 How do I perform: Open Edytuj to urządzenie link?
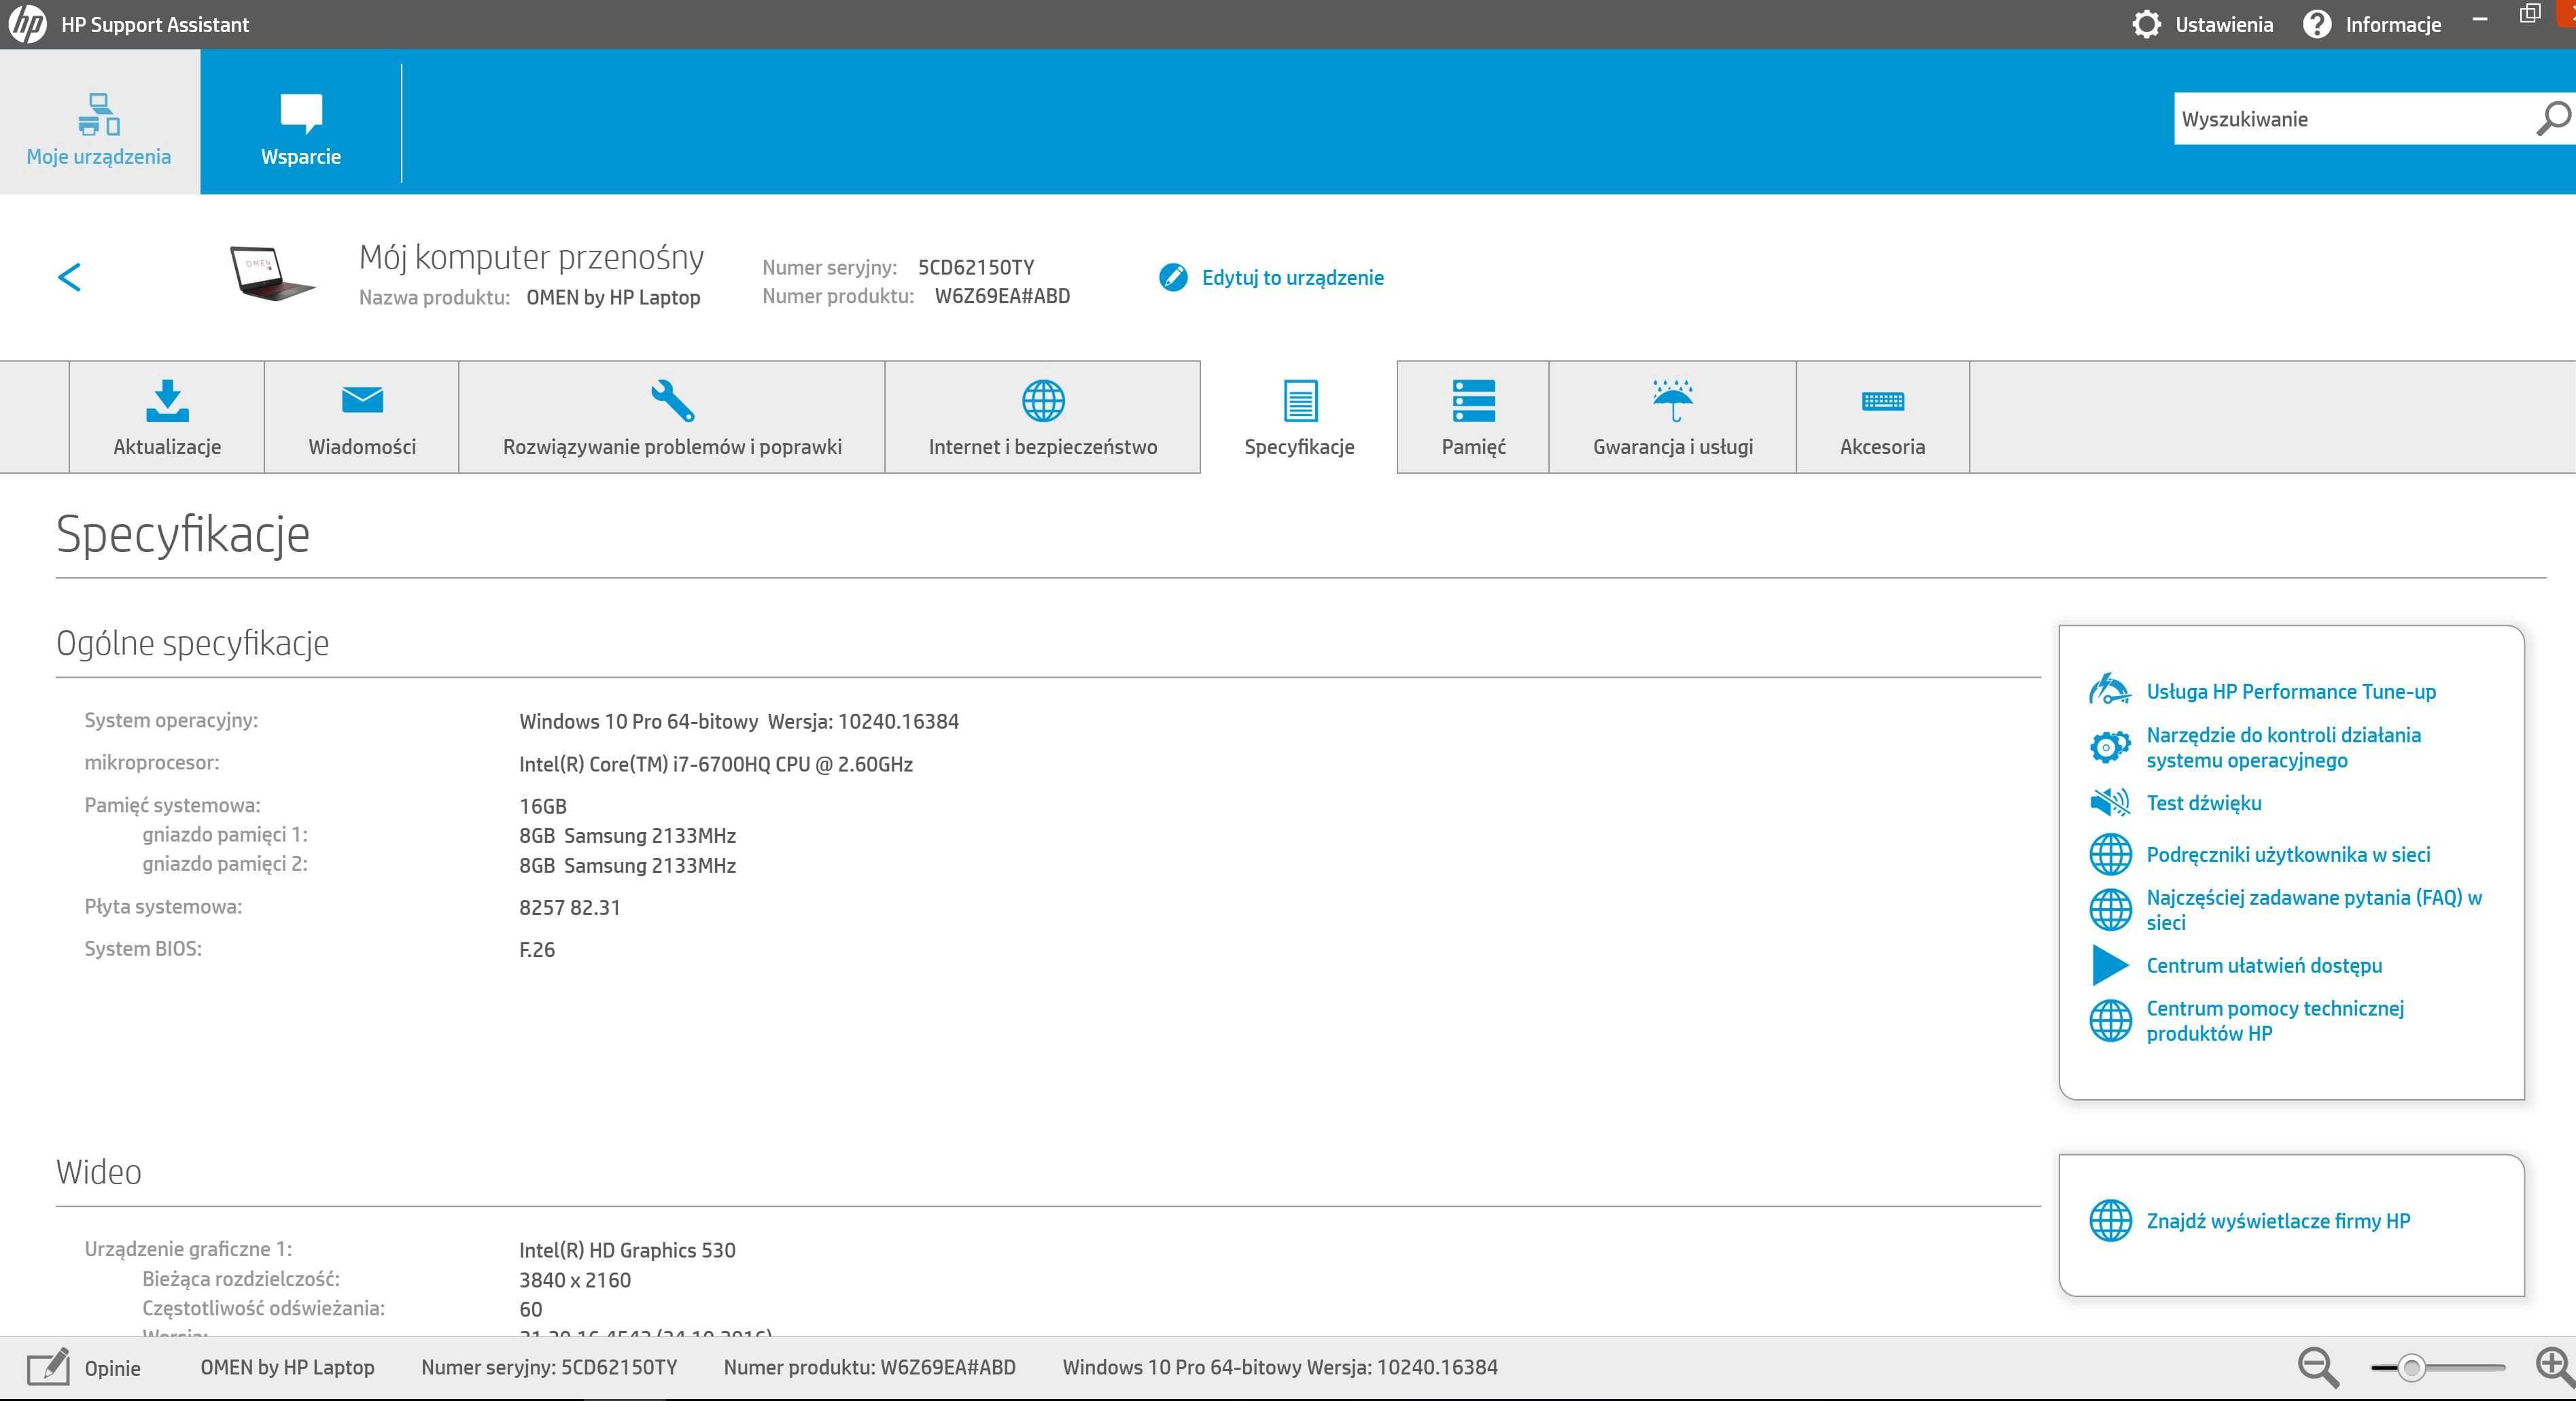tap(1292, 277)
